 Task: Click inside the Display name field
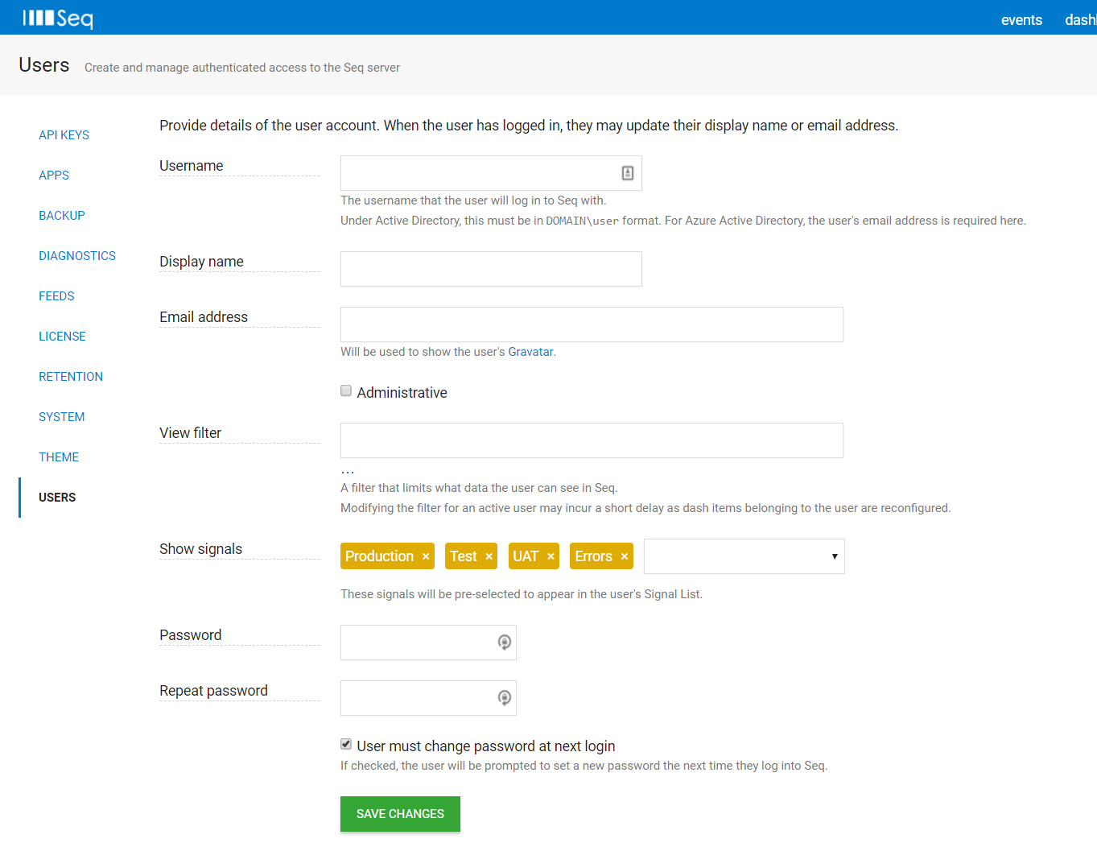tap(491, 269)
